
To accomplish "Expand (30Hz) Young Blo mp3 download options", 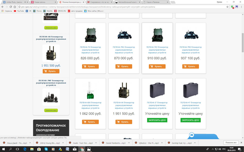I will pos(63,143).
